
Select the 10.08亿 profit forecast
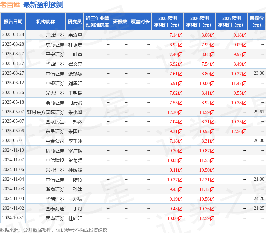175,160
